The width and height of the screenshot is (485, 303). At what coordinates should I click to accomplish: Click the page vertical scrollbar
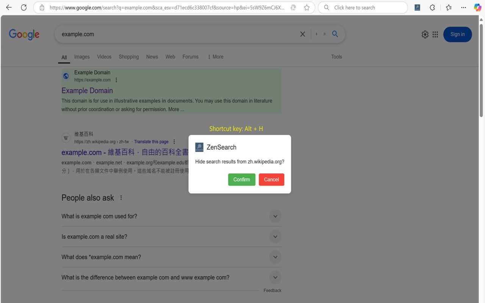(482, 70)
